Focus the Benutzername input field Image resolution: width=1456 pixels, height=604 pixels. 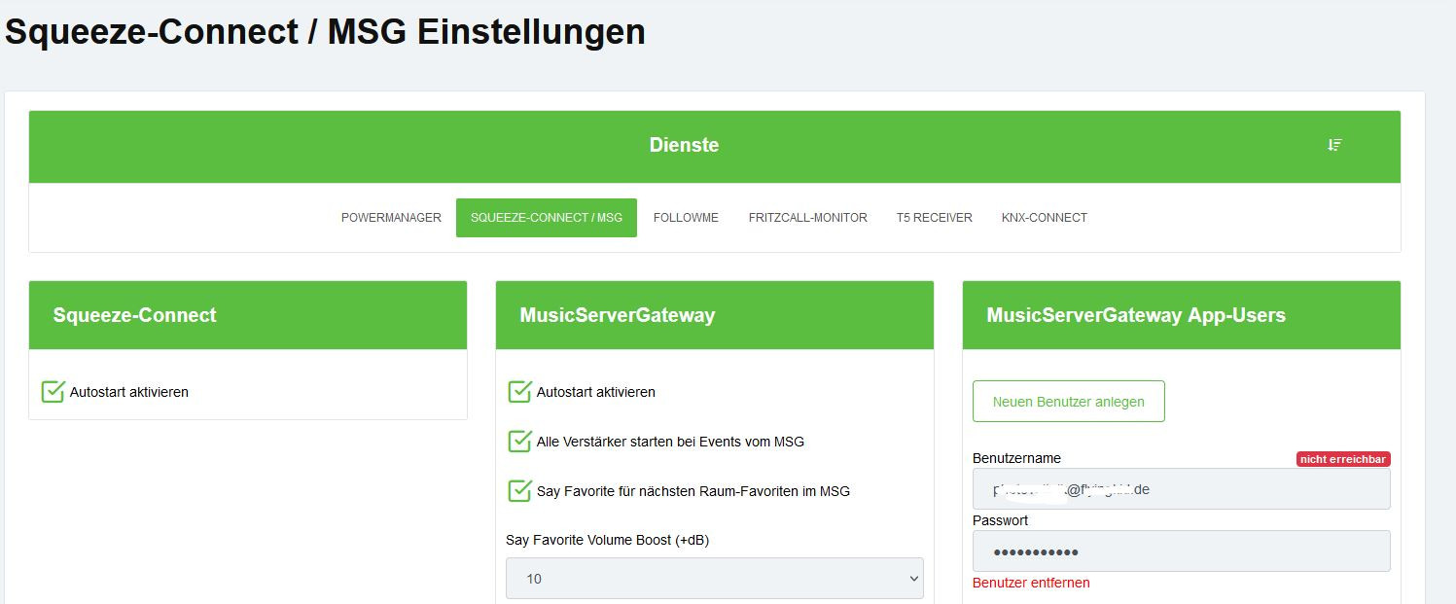(1181, 489)
